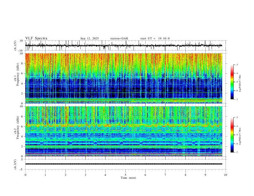
Task: Click the "Sep. 12, 2025" date text
Action: tap(89, 38)
